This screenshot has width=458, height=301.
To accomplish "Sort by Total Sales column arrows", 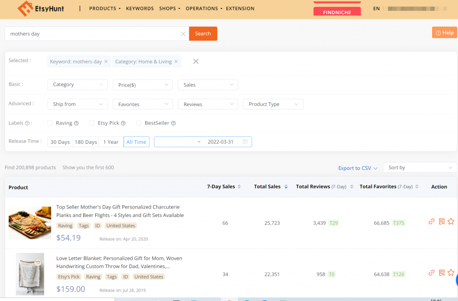I will pyautogui.click(x=286, y=187).
